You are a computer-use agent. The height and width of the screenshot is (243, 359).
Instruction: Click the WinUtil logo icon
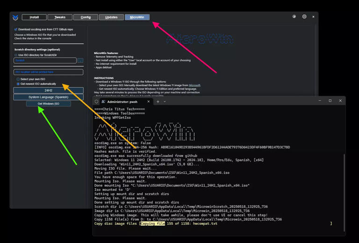tap(15, 17)
